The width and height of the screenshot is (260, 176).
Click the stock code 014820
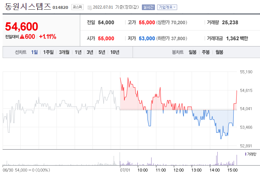pyautogui.click(x=60, y=7)
